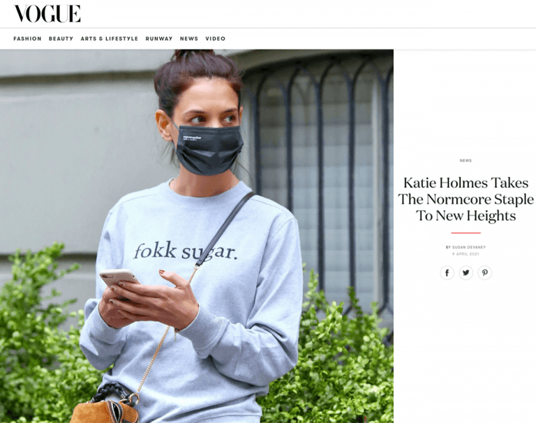The image size is (536, 423).
Task: Click the phone held in photo
Action: [119, 278]
